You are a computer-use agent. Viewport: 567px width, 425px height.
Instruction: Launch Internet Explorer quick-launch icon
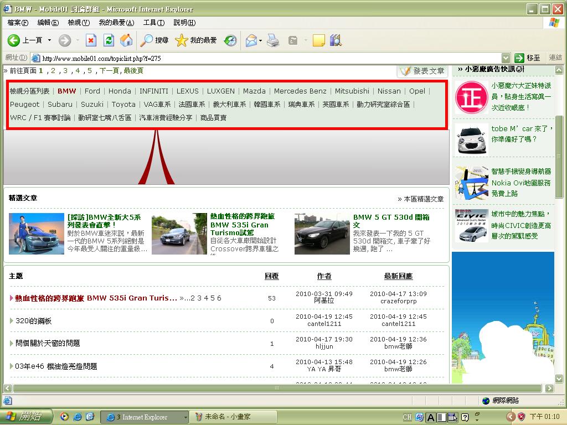(x=77, y=417)
